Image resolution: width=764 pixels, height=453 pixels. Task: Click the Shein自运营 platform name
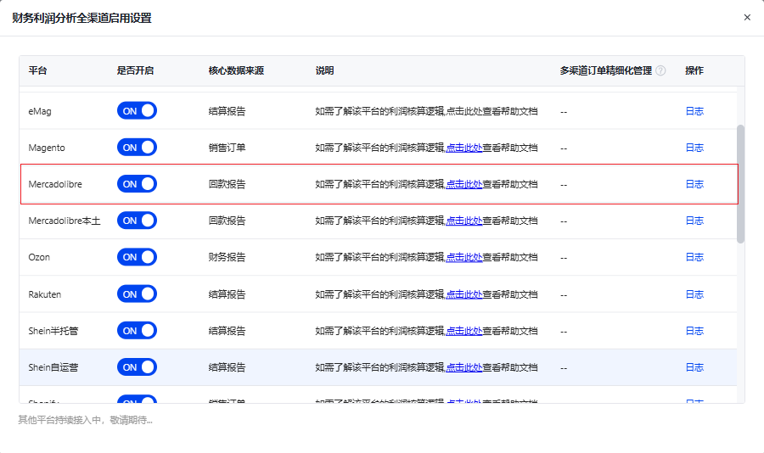(x=53, y=367)
